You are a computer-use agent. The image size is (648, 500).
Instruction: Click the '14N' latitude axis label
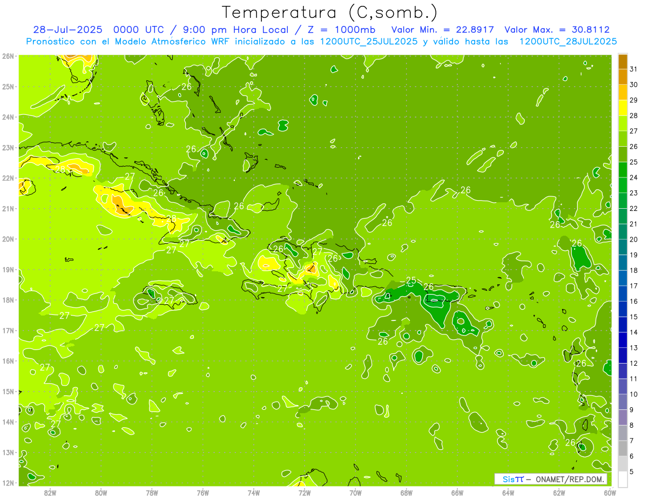click(x=9, y=422)
